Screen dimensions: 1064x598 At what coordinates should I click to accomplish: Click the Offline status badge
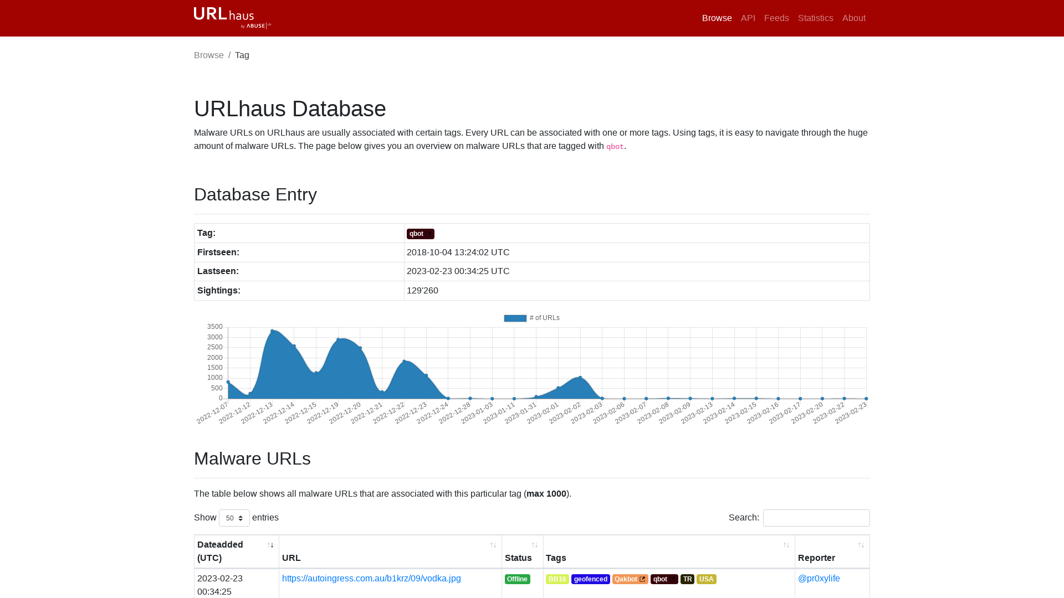(518, 579)
